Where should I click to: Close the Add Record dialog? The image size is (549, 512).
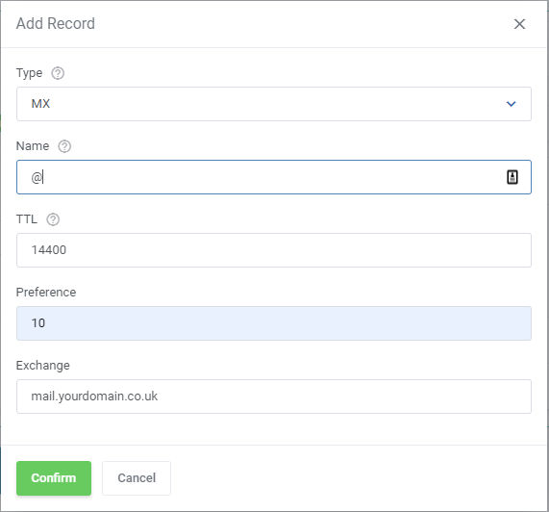pos(519,24)
